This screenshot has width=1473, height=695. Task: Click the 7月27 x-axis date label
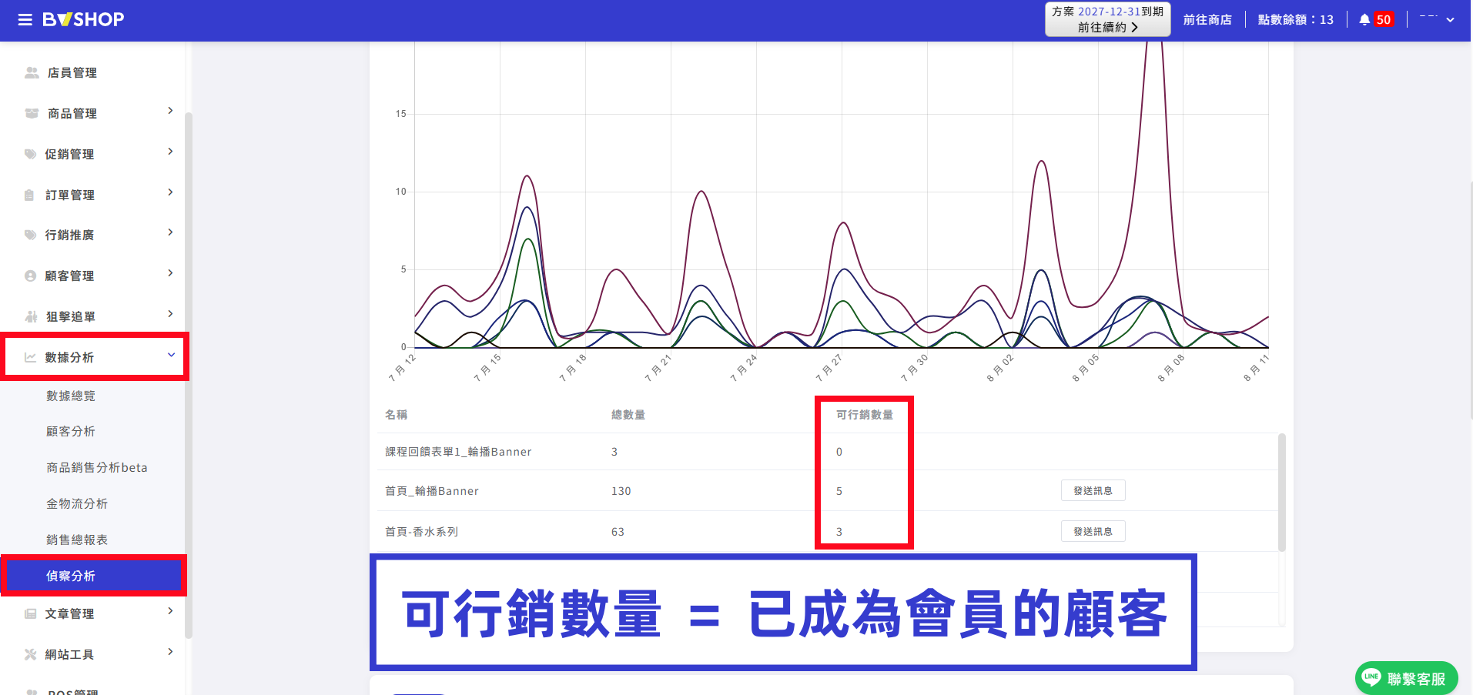pyautogui.click(x=829, y=368)
